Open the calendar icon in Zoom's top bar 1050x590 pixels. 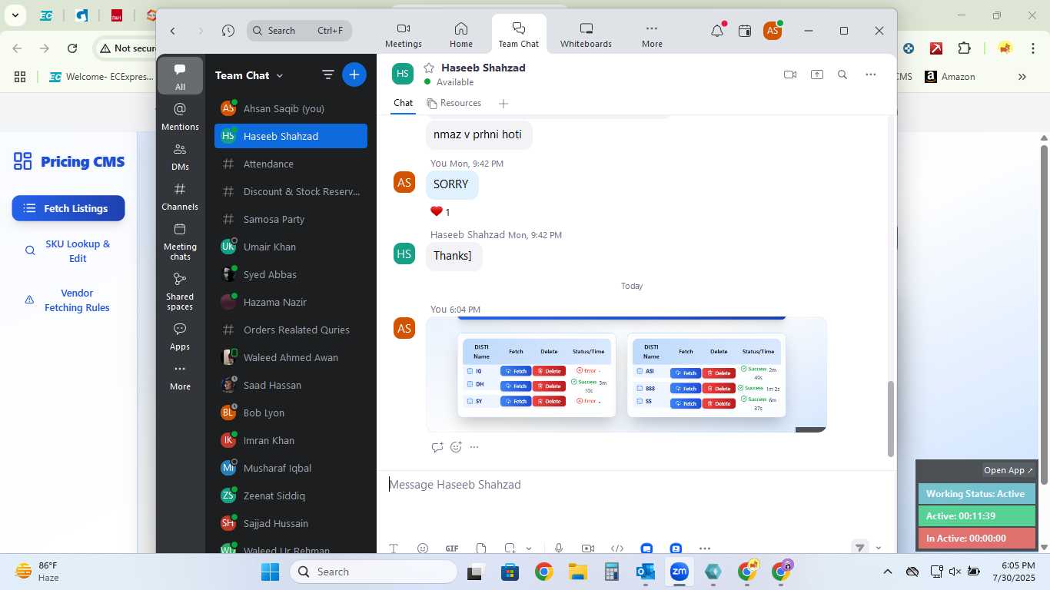click(x=745, y=31)
